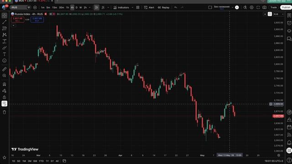Screen dimensions: 292x164
Task: Select the 2h timeframe
Action: pyautogui.click(x=85, y=7)
